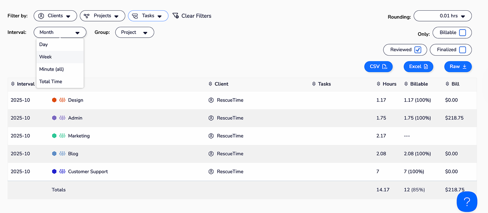488x213 pixels.
Task: Click the sort icon beside Bill column
Action: tap(447, 84)
